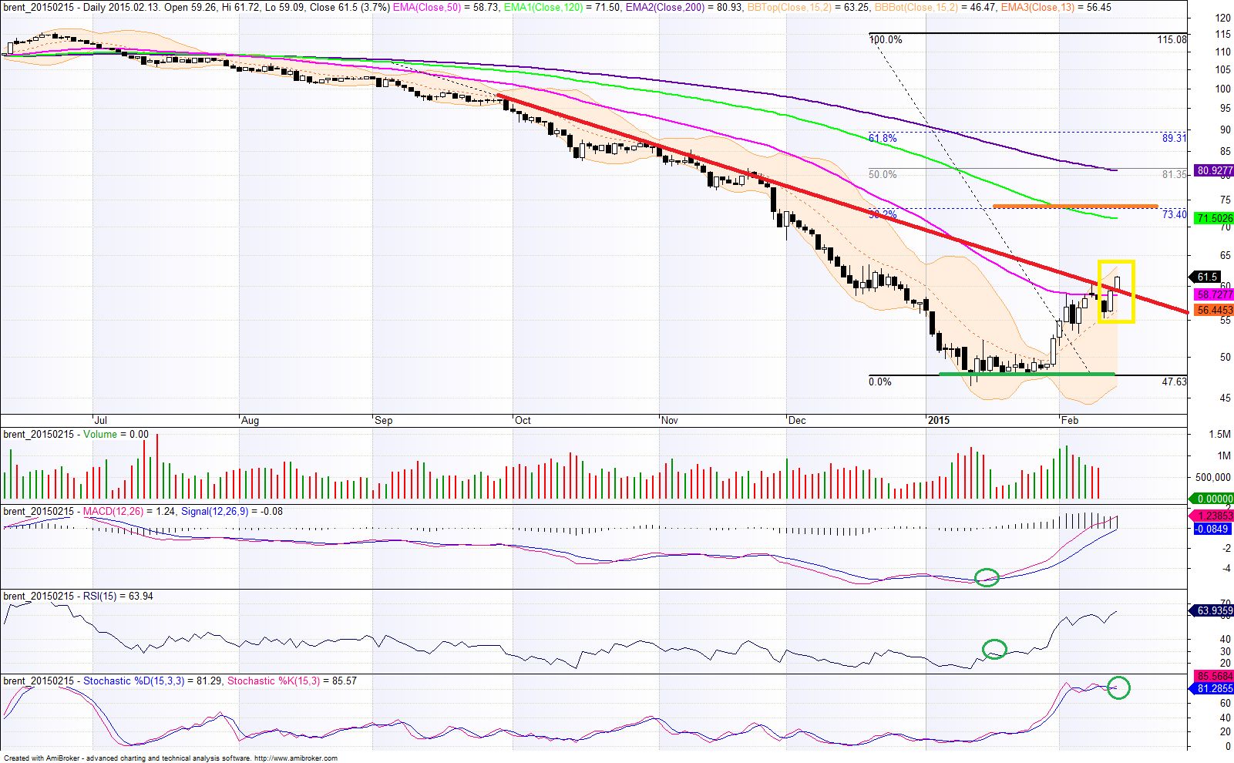Click the purple 80.9277 axis value tag
This screenshot has width=1234, height=763.
point(1213,170)
